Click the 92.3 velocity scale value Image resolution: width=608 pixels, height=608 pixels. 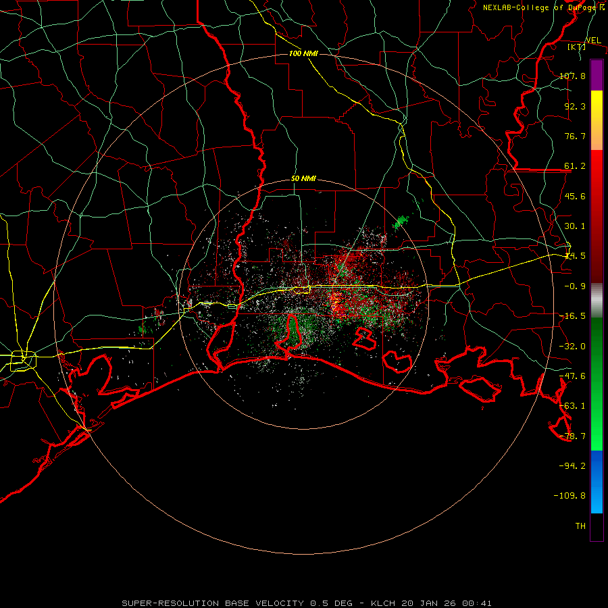[x=575, y=106]
